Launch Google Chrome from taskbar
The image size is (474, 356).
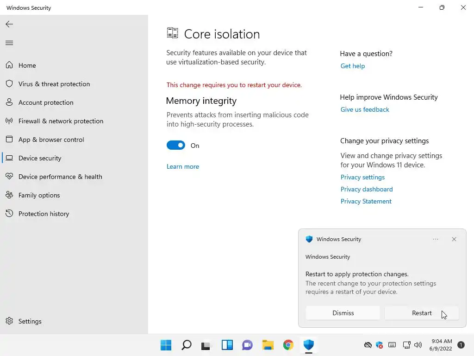pyautogui.click(x=288, y=345)
